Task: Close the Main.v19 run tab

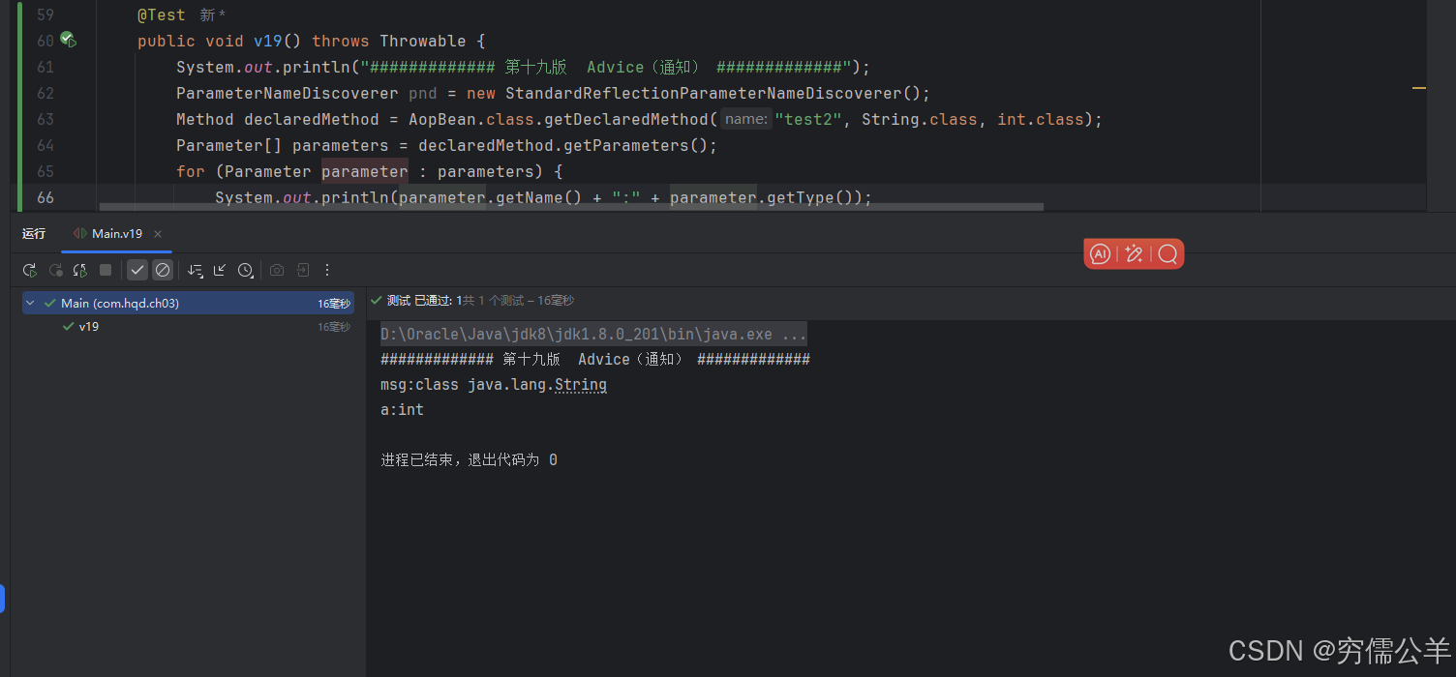Action: tap(158, 234)
